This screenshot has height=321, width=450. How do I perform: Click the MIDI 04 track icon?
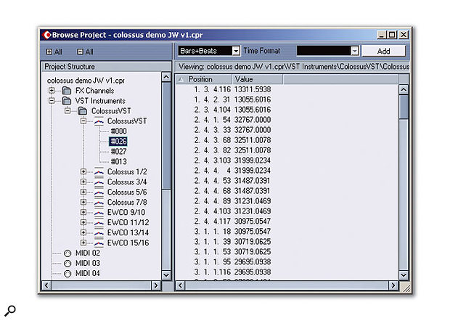point(67,273)
